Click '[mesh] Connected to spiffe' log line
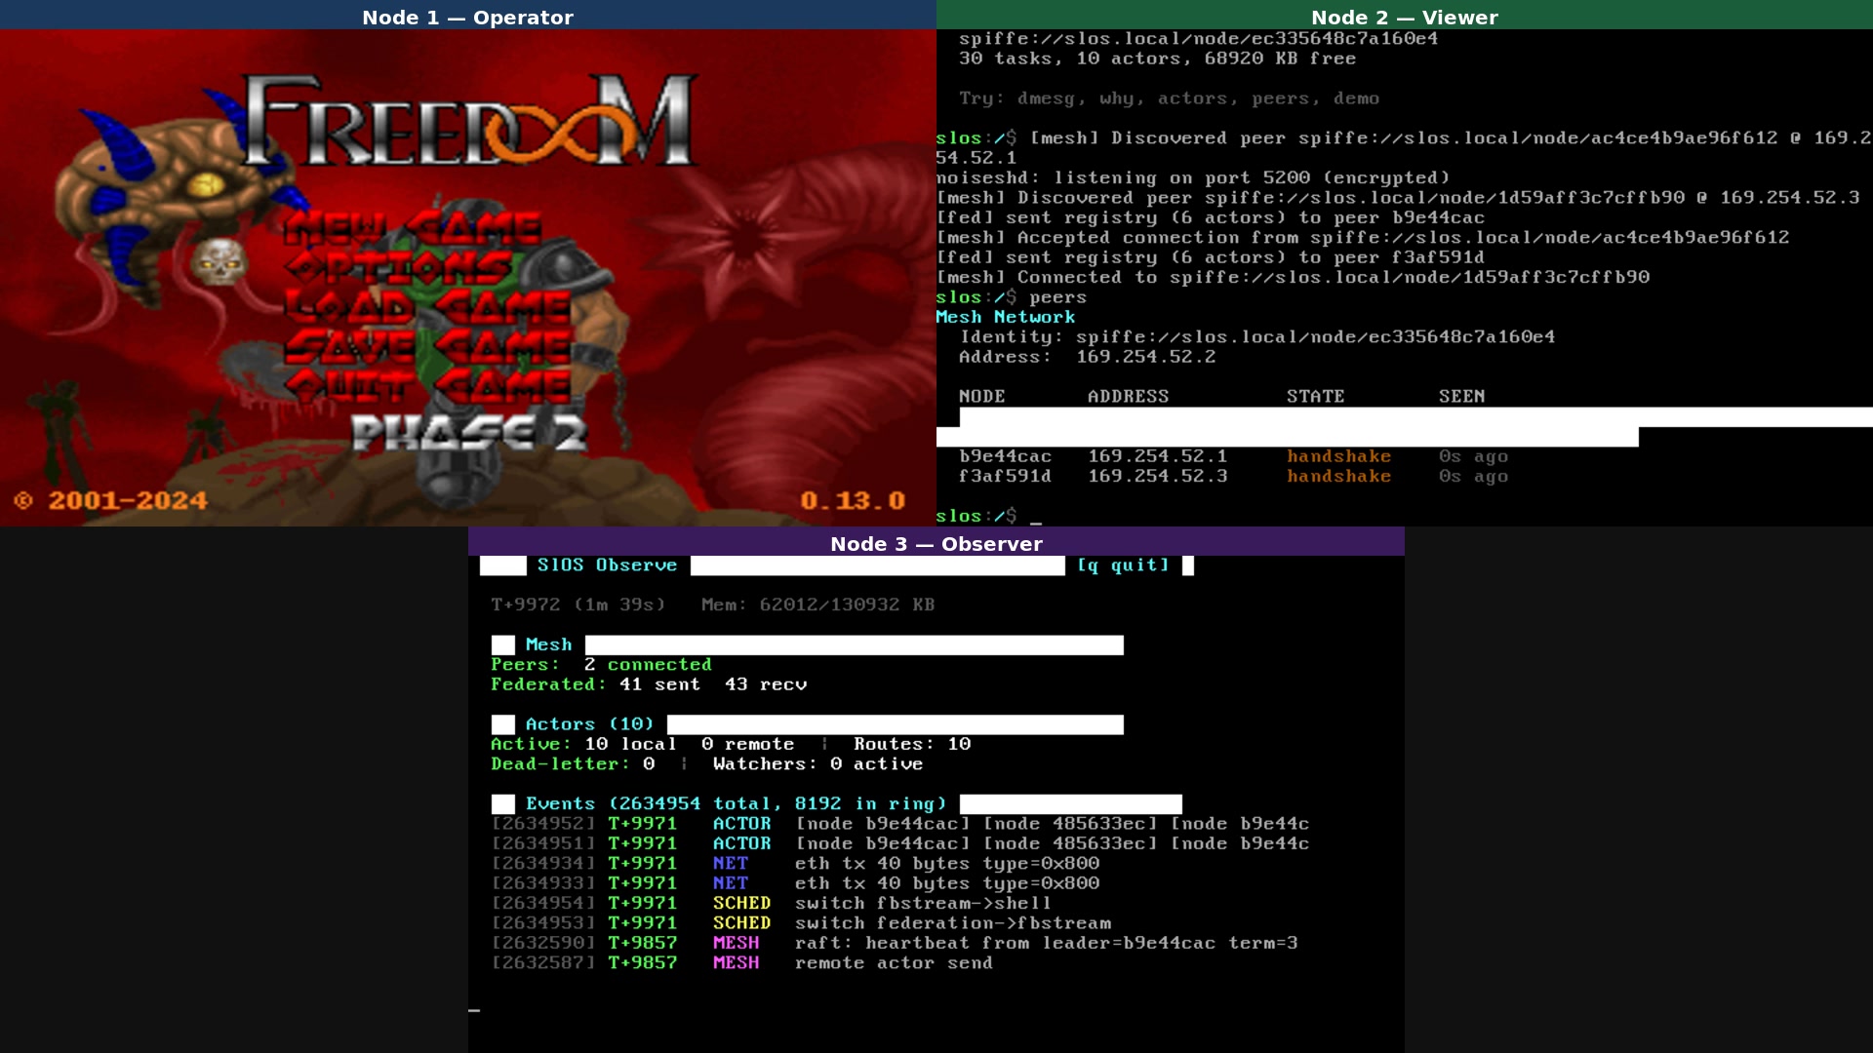 pos(1293,277)
